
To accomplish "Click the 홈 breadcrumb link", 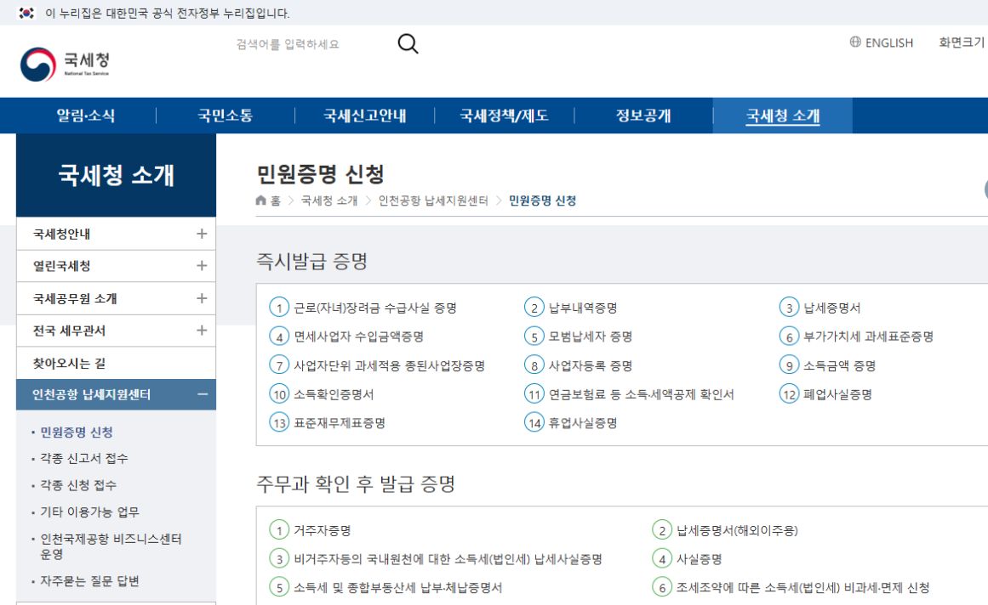I will pos(276,201).
